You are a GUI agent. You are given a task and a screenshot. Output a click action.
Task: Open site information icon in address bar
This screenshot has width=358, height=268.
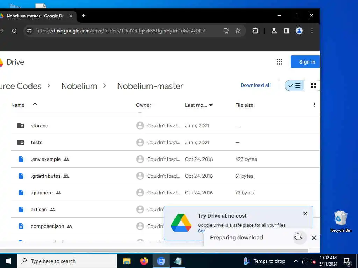29,31
